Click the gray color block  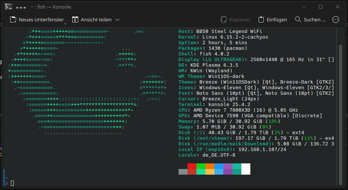[183, 172]
